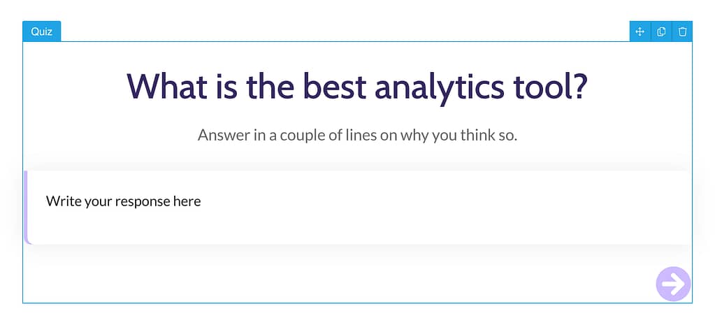Select the Quiz block label tab
Viewport: 715px width, 332px height.
point(42,31)
